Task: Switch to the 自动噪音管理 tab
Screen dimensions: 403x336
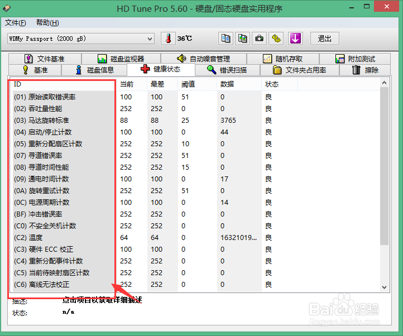Action: click(204, 59)
